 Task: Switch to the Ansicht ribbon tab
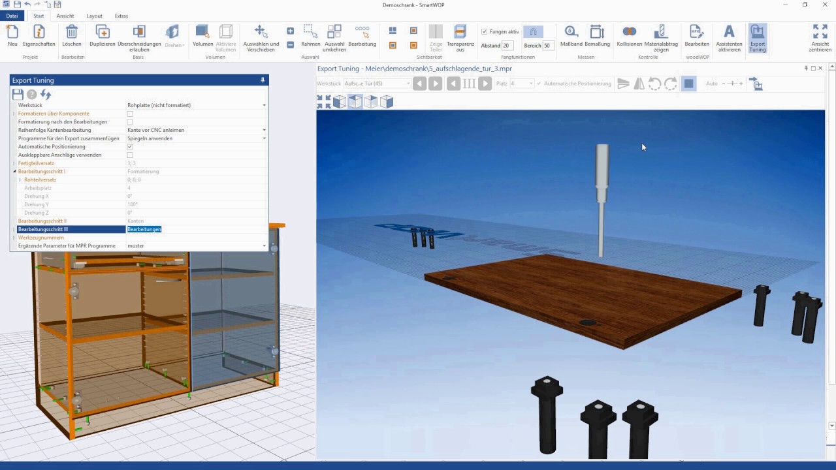pyautogui.click(x=65, y=16)
